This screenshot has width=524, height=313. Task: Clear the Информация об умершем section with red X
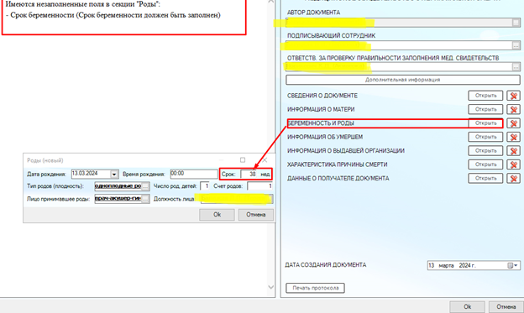pos(513,138)
